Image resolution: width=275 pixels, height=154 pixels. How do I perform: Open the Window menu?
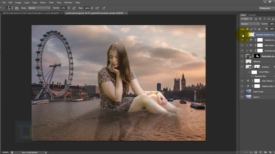point(68,3)
